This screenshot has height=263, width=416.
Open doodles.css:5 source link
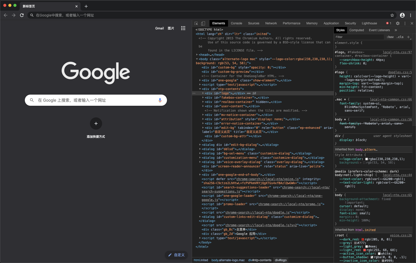[400, 72]
